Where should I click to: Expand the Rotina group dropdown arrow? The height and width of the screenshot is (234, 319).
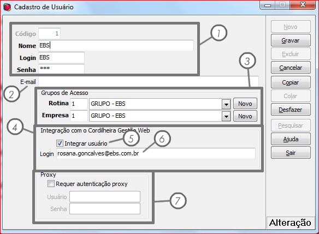pyautogui.click(x=226, y=104)
